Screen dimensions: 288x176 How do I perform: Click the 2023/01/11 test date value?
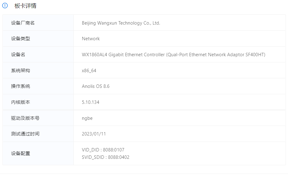pyautogui.click(x=94, y=134)
